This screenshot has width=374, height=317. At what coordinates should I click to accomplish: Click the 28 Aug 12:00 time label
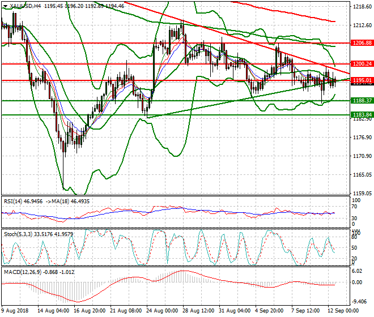tap(198, 311)
